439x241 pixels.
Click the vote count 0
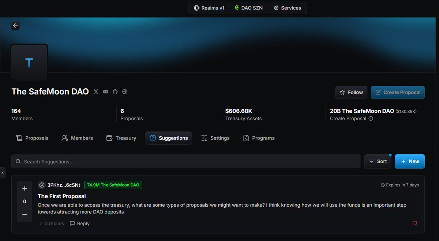point(25,201)
